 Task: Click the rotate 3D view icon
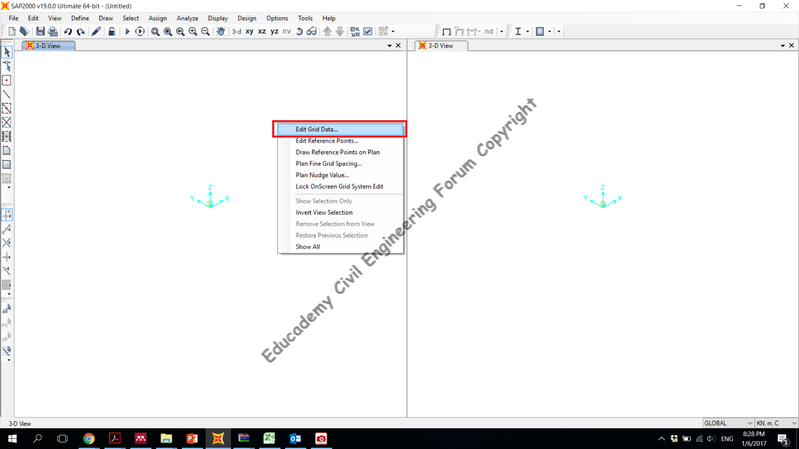click(x=299, y=31)
